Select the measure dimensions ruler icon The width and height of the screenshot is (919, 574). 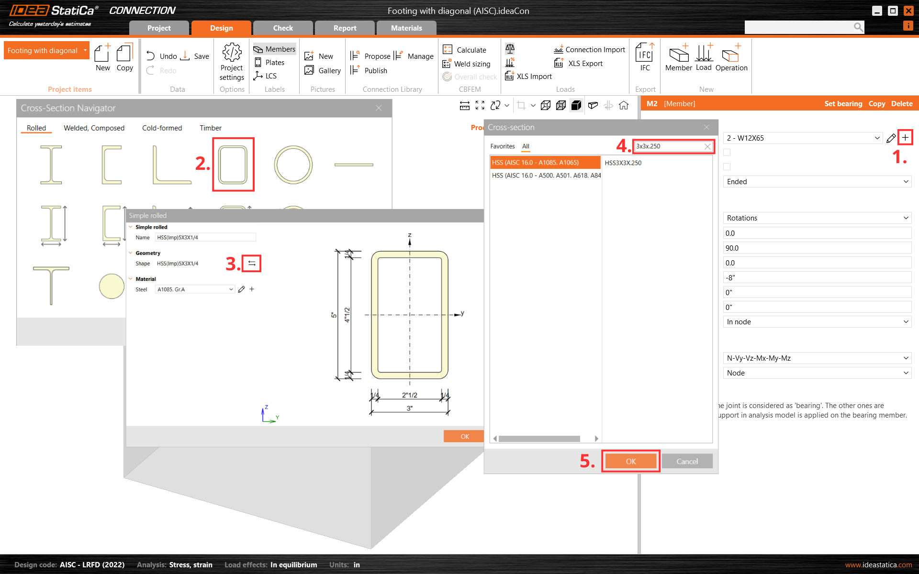pyautogui.click(x=464, y=105)
